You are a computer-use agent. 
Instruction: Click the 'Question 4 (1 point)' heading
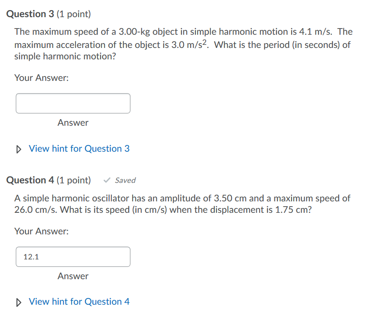(49, 180)
